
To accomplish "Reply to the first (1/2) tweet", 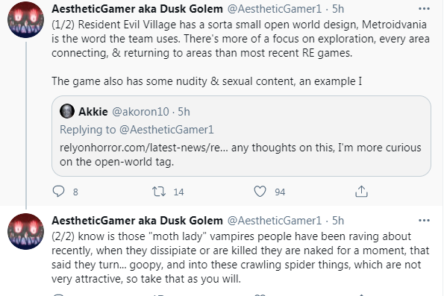I will (59, 192).
